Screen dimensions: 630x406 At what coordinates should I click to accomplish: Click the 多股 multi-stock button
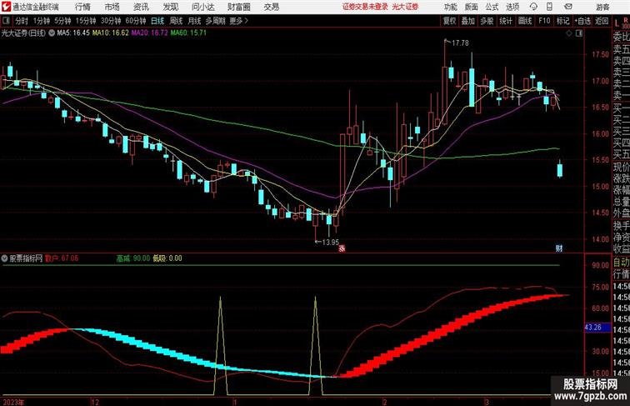(487, 21)
